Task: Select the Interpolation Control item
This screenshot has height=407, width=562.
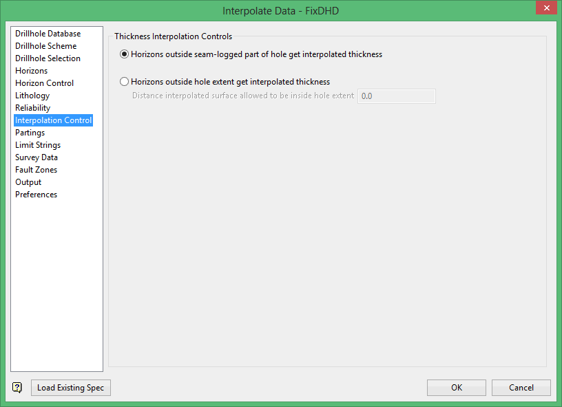Action: pyautogui.click(x=54, y=120)
